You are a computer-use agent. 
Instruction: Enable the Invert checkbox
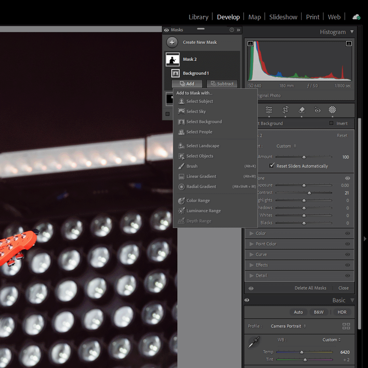[332, 123]
